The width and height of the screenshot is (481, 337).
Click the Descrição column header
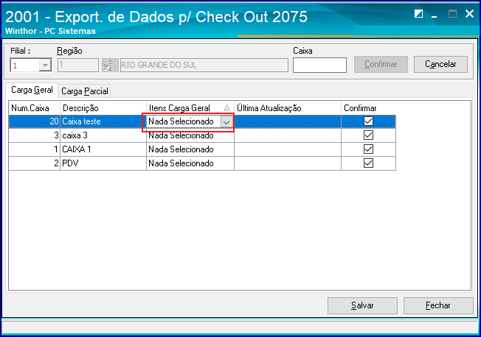[103, 108]
